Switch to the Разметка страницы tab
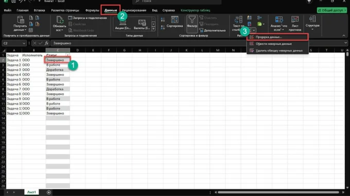 pyautogui.click(x=65, y=10)
